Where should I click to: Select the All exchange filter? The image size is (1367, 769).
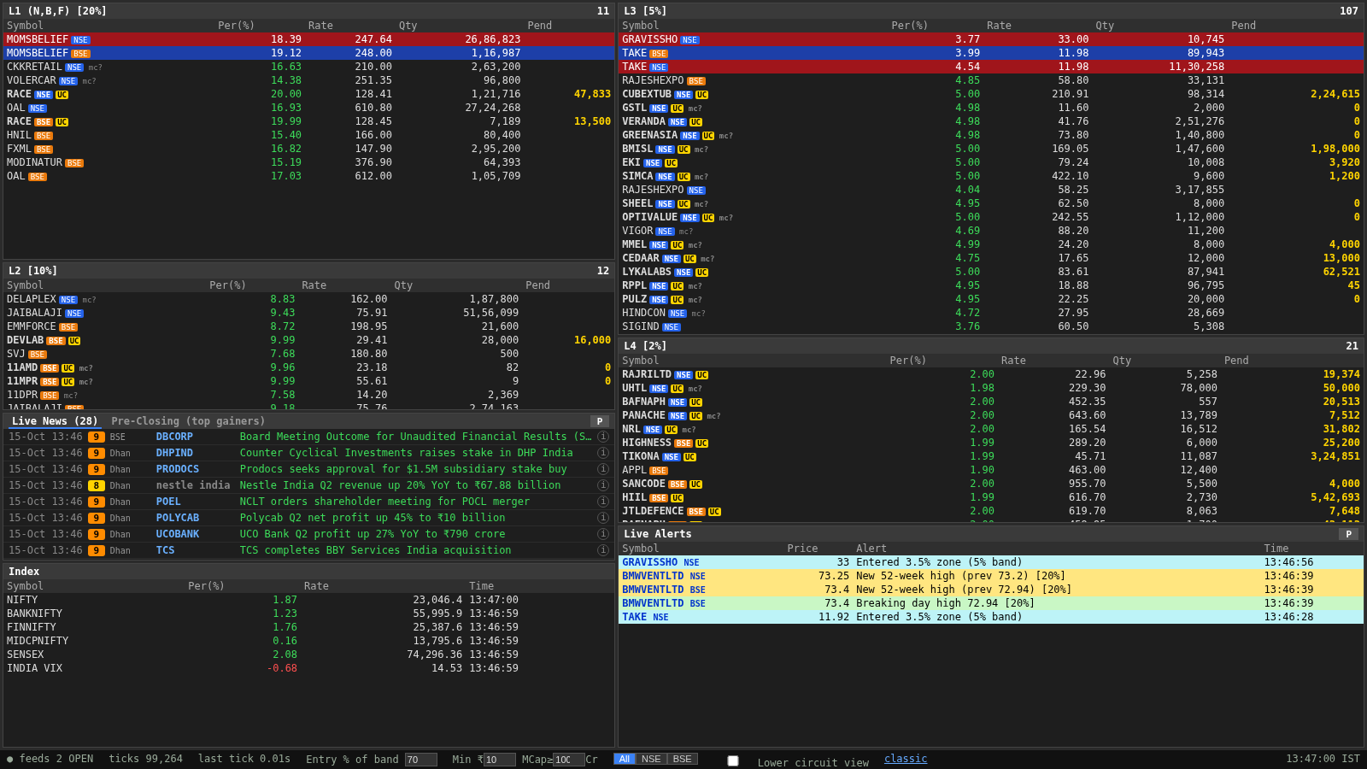[625, 759]
